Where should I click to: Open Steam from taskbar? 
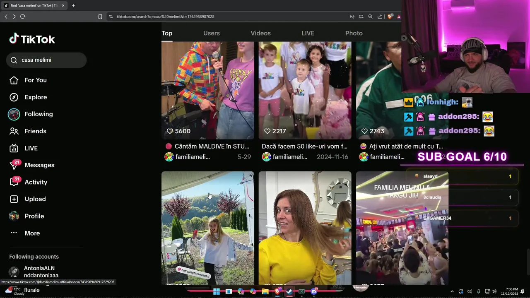289,291
